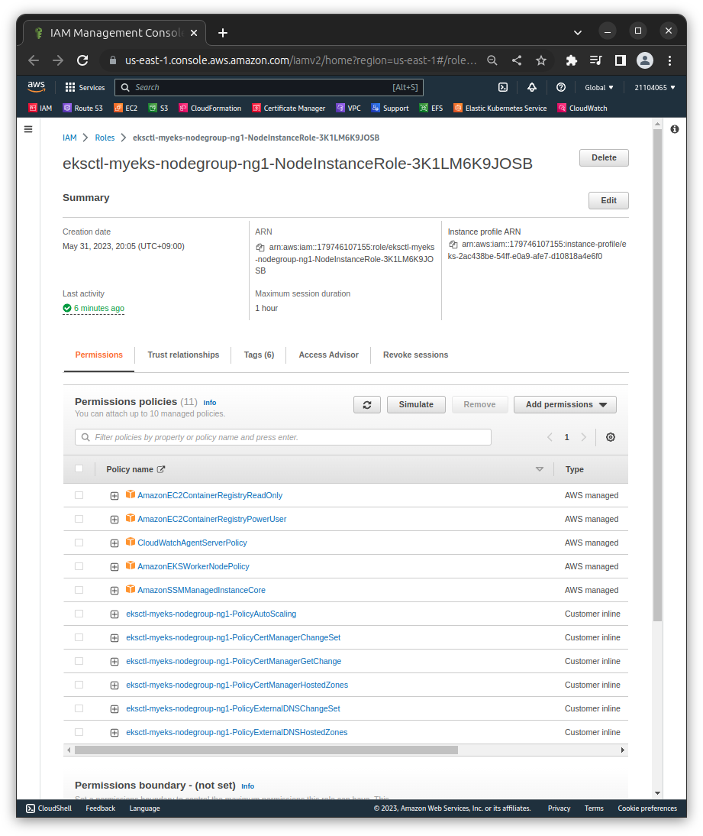Open the S3 shortcut
The image size is (703, 836).
(x=158, y=109)
